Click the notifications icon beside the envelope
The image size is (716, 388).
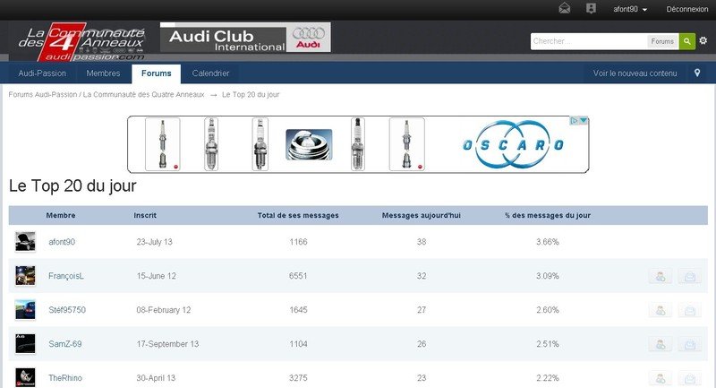(591, 9)
